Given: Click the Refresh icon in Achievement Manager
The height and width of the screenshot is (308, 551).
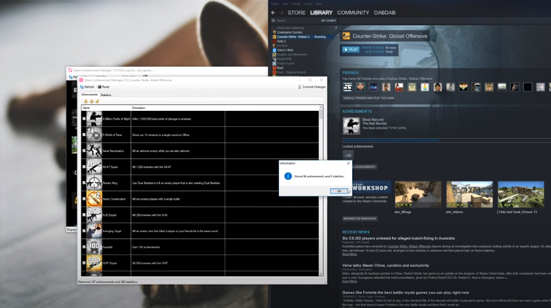Looking at the screenshot, I should pos(82,87).
